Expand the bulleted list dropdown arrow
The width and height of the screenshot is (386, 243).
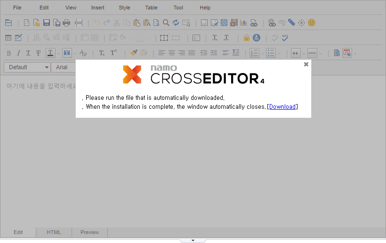pos(279,53)
